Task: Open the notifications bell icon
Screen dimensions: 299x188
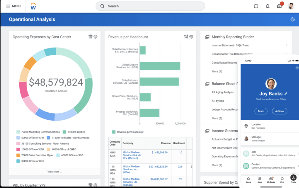Action: (267, 6)
